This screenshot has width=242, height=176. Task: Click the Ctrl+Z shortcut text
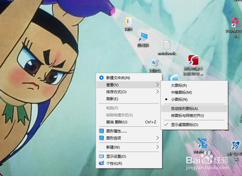point(151,122)
